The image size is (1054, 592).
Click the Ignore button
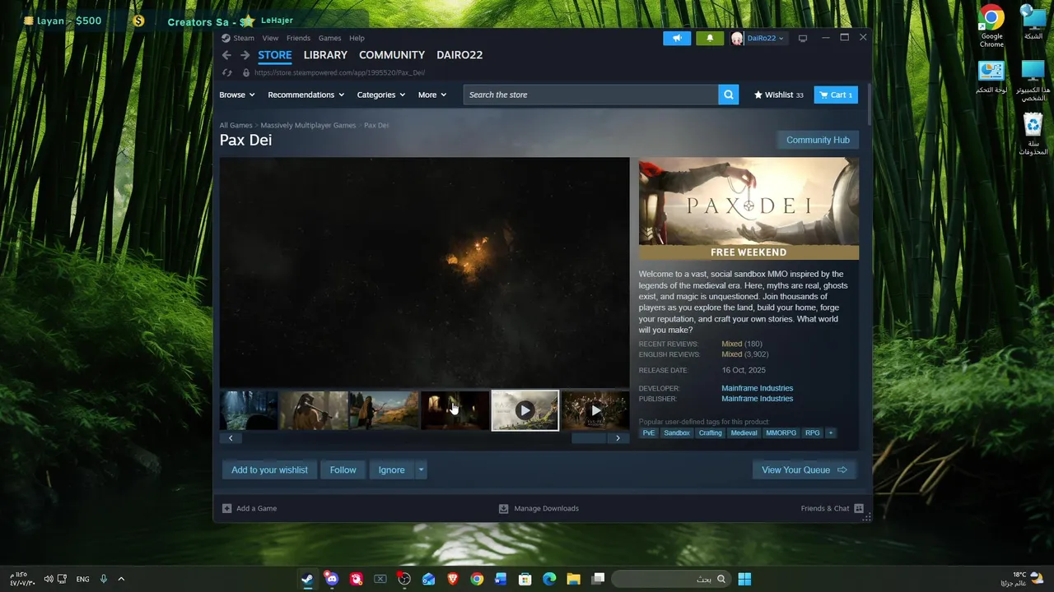[391, 469]
